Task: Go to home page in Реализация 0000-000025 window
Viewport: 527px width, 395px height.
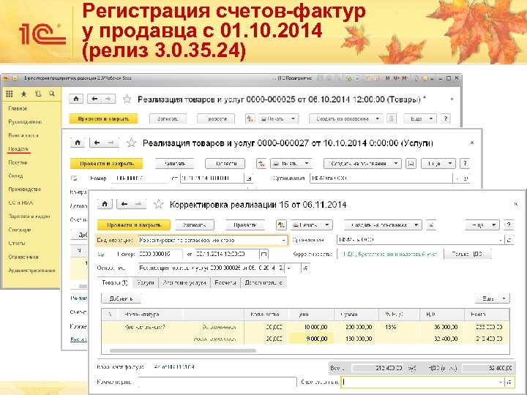Action: coord(76,99)
